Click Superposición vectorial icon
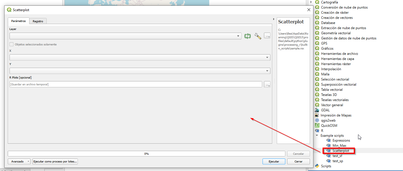 coord(317,85)
